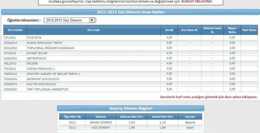Viewport: 260px width, 133px height.
Task: Click course code SOS201U
Action: [x=11, y=43]
